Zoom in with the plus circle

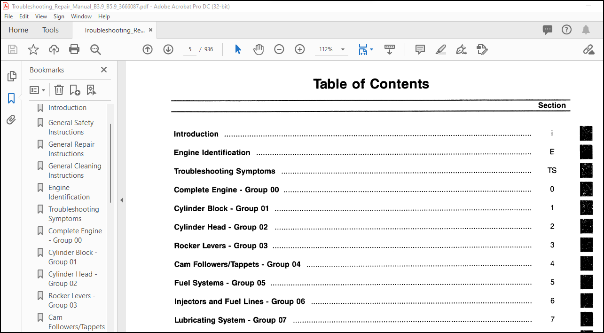pos(300,49)
